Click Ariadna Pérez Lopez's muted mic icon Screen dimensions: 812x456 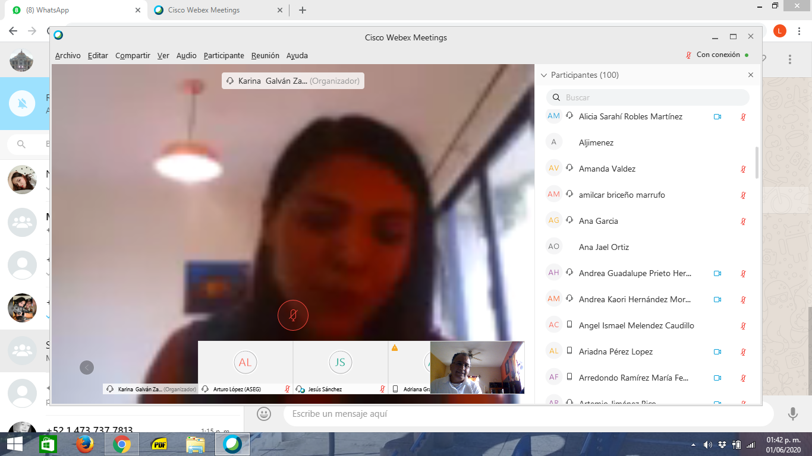pos(743,352)
